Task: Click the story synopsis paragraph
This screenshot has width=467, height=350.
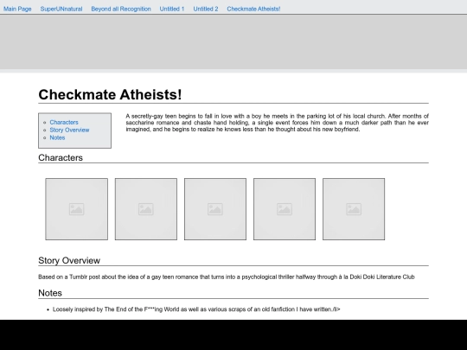Action: click(277, 123)
